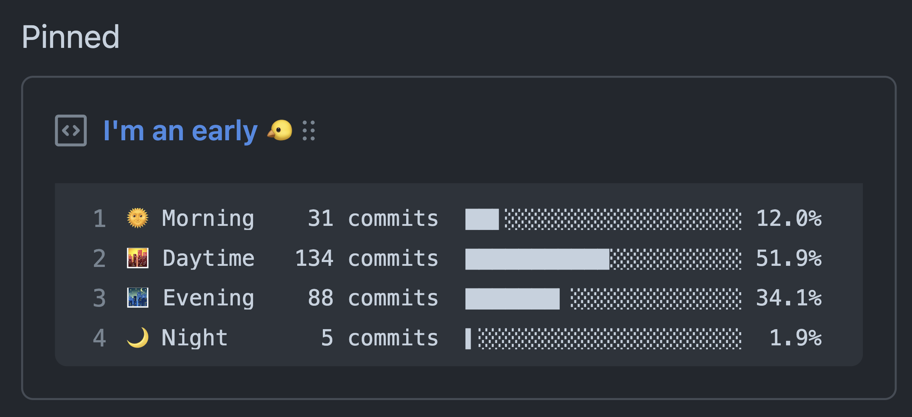Click the Evening label text
The height and width of the screenshot is (417, 912).
(209, 298)
